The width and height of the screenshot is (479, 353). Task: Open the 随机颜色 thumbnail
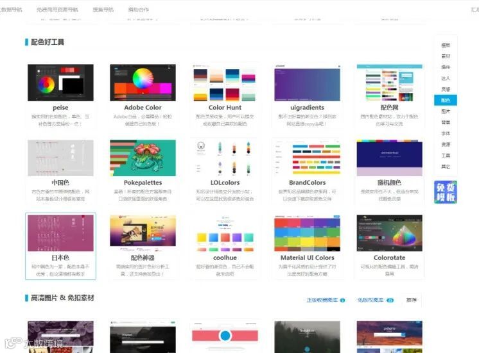click(390, 158)
